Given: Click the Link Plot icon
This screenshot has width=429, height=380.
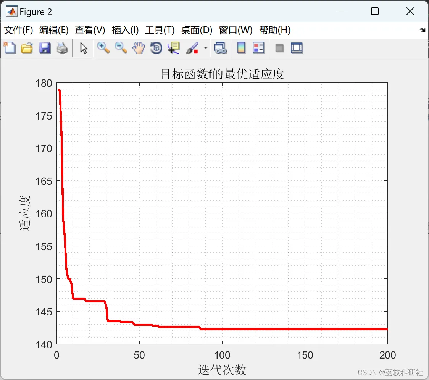Looking at the screenshot, I should 221,48.
